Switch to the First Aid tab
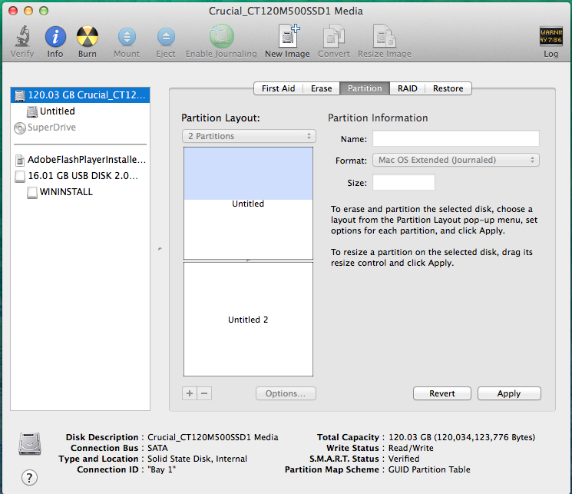The width and height of the screenshot is (572, 494). click(x=279, y=88)
